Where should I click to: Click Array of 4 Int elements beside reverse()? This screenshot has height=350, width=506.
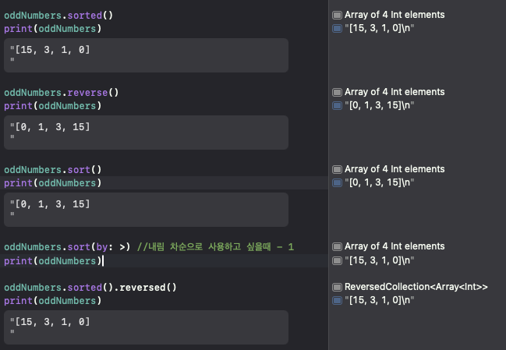click(x=395, y=92)
